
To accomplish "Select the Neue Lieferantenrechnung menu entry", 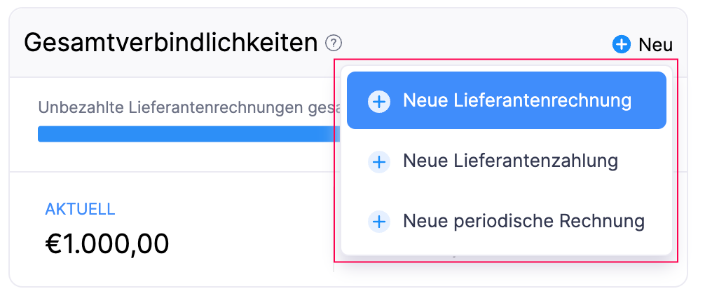I will coord(516,101).
